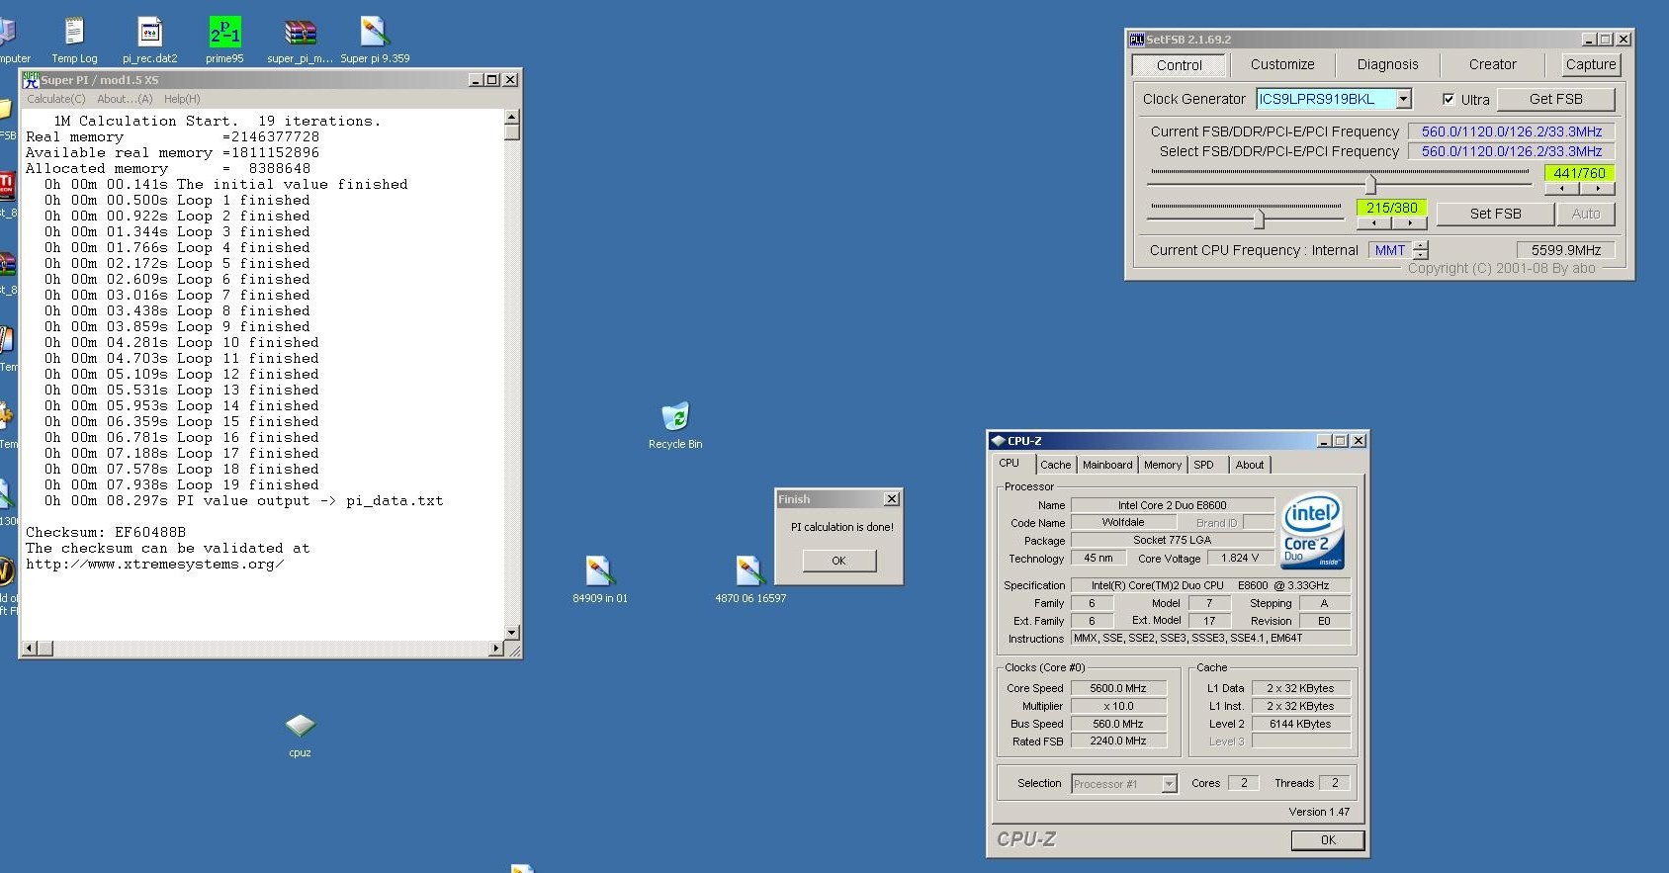This screenshot has height=873, width=1669.
Task: Click the Loop 19 finished line
Action: click(x=182, y=484)
